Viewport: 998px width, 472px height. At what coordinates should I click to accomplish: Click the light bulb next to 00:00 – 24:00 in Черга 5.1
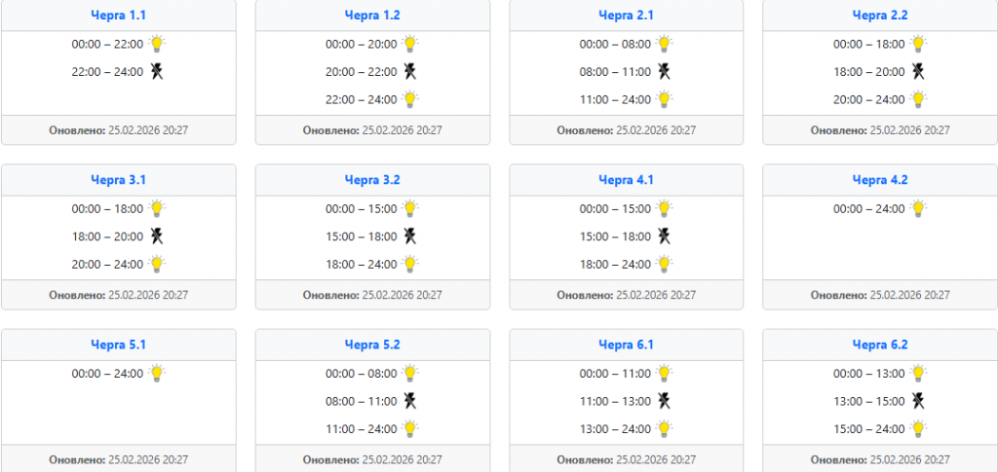coord(157,373)
